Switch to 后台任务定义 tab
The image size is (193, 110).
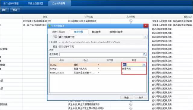point(59,32)
